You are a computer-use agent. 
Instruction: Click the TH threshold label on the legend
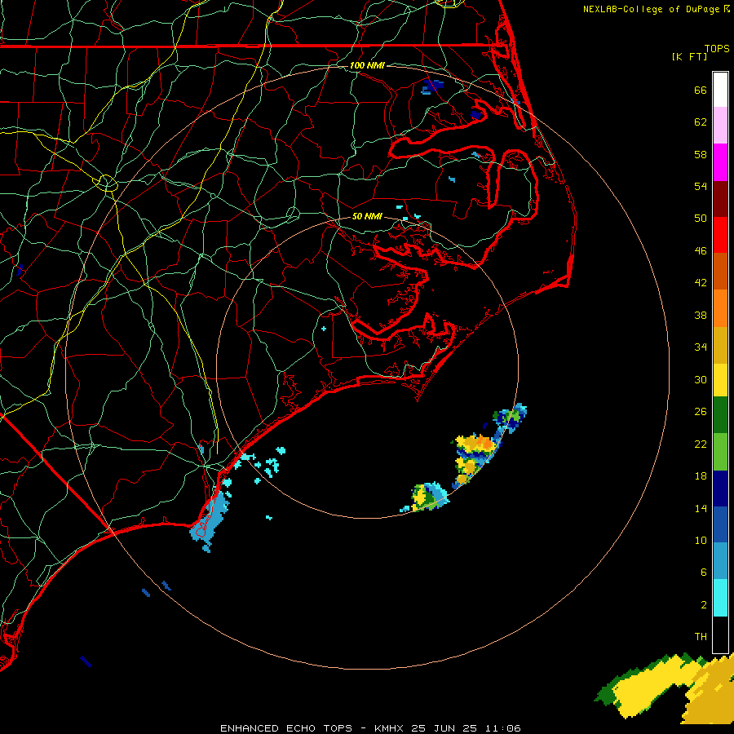pyautogui.click(x=701, y=636)
